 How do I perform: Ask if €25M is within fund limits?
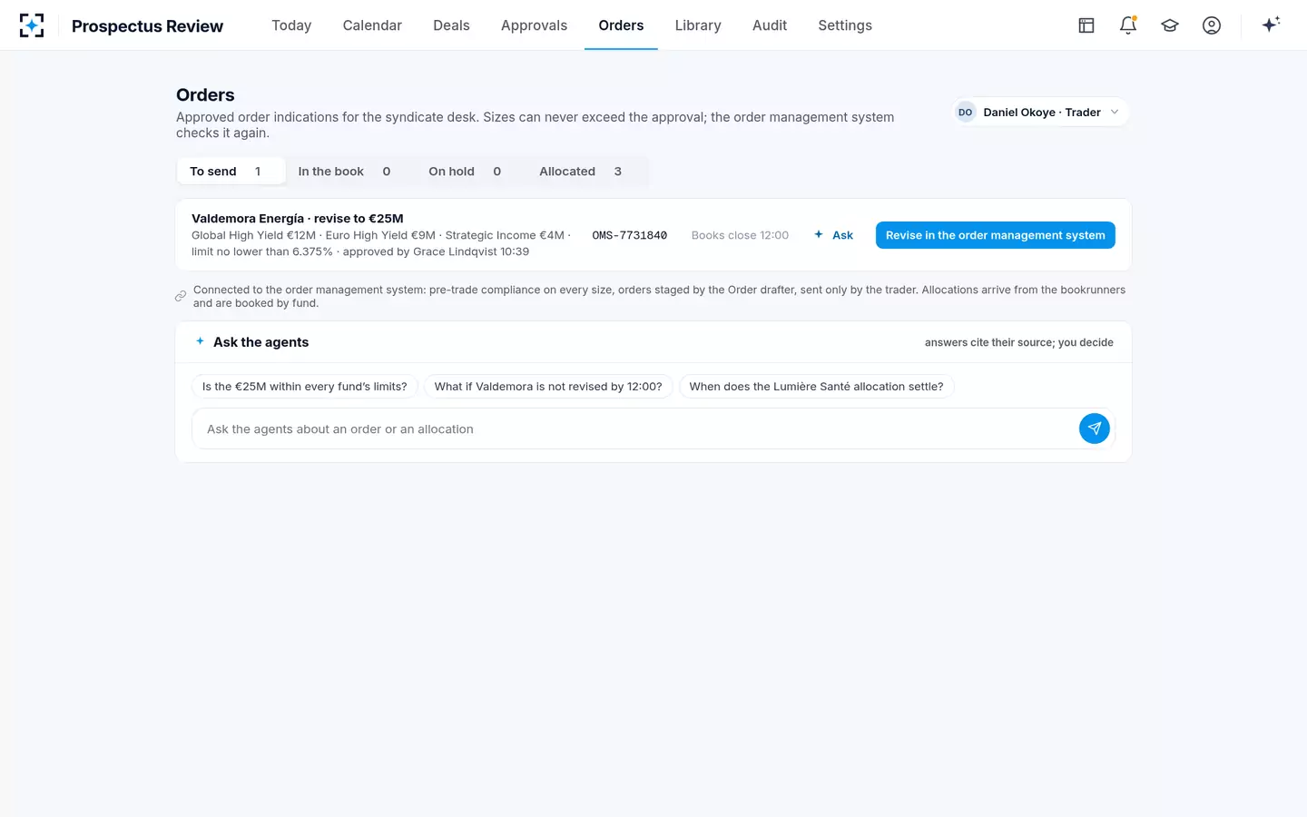pos(305,387)
